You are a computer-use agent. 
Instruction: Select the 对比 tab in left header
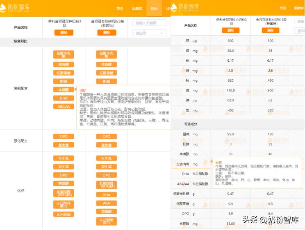click(x=154, y=9)
